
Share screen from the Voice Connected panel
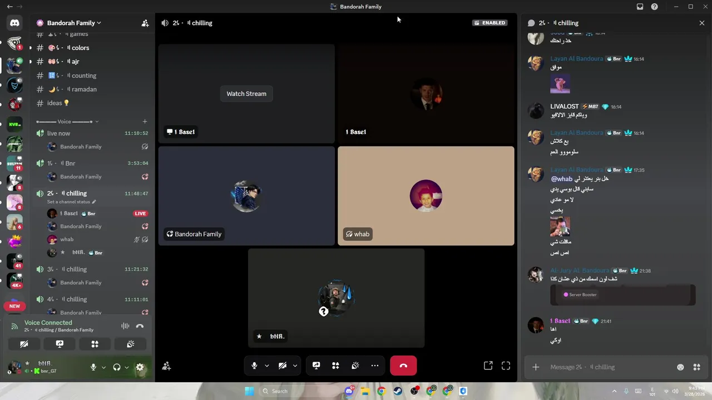60,344
